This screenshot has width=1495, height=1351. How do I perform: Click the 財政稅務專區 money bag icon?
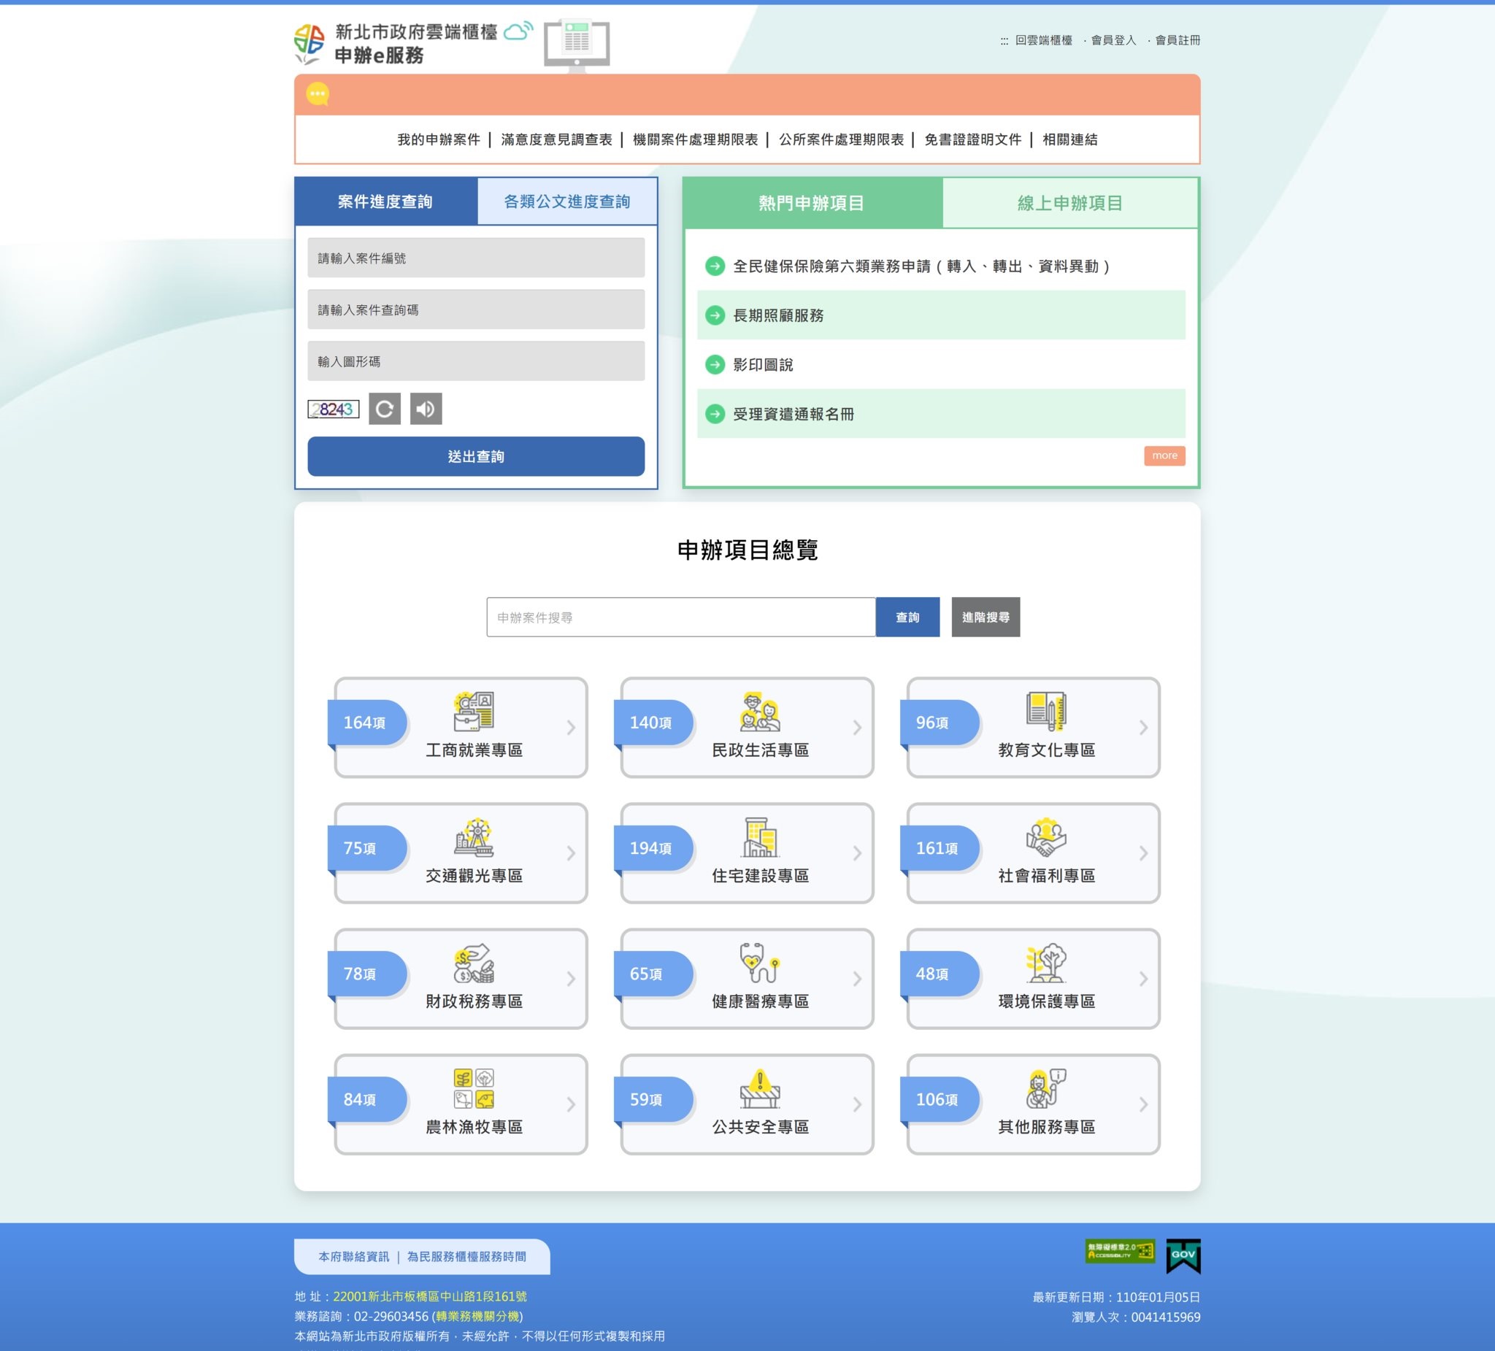pos(474,963)
